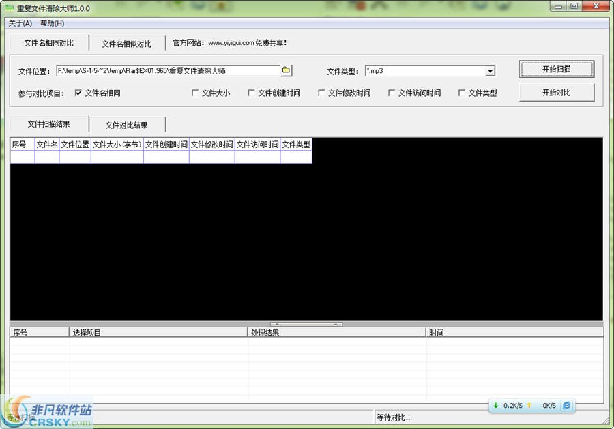Click the 开始对比 button
This screenshot has width=614, height=429.
pyautogui.click(x=557, y=92)
